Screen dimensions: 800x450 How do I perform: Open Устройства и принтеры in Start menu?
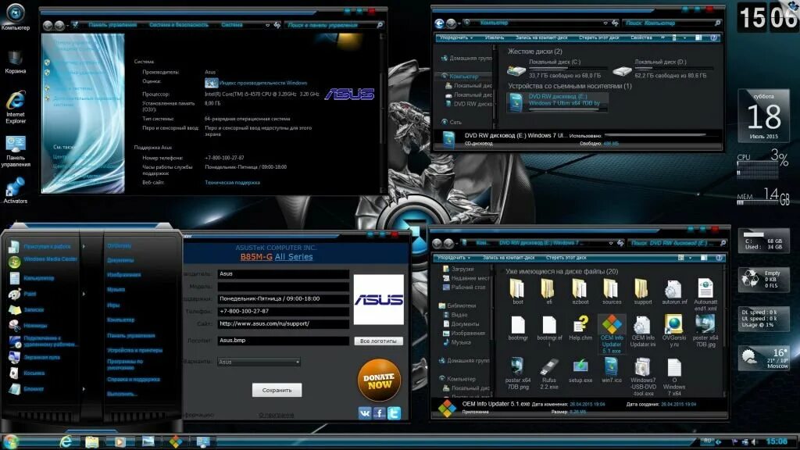134,351
